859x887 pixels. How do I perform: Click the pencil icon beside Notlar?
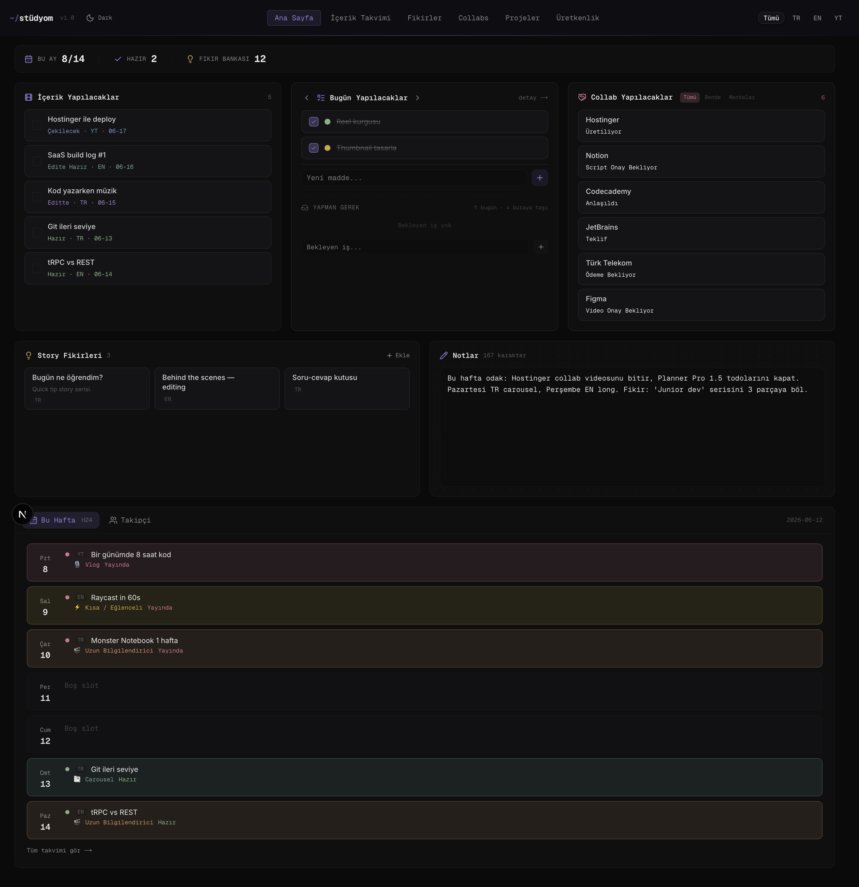point(444,356)
